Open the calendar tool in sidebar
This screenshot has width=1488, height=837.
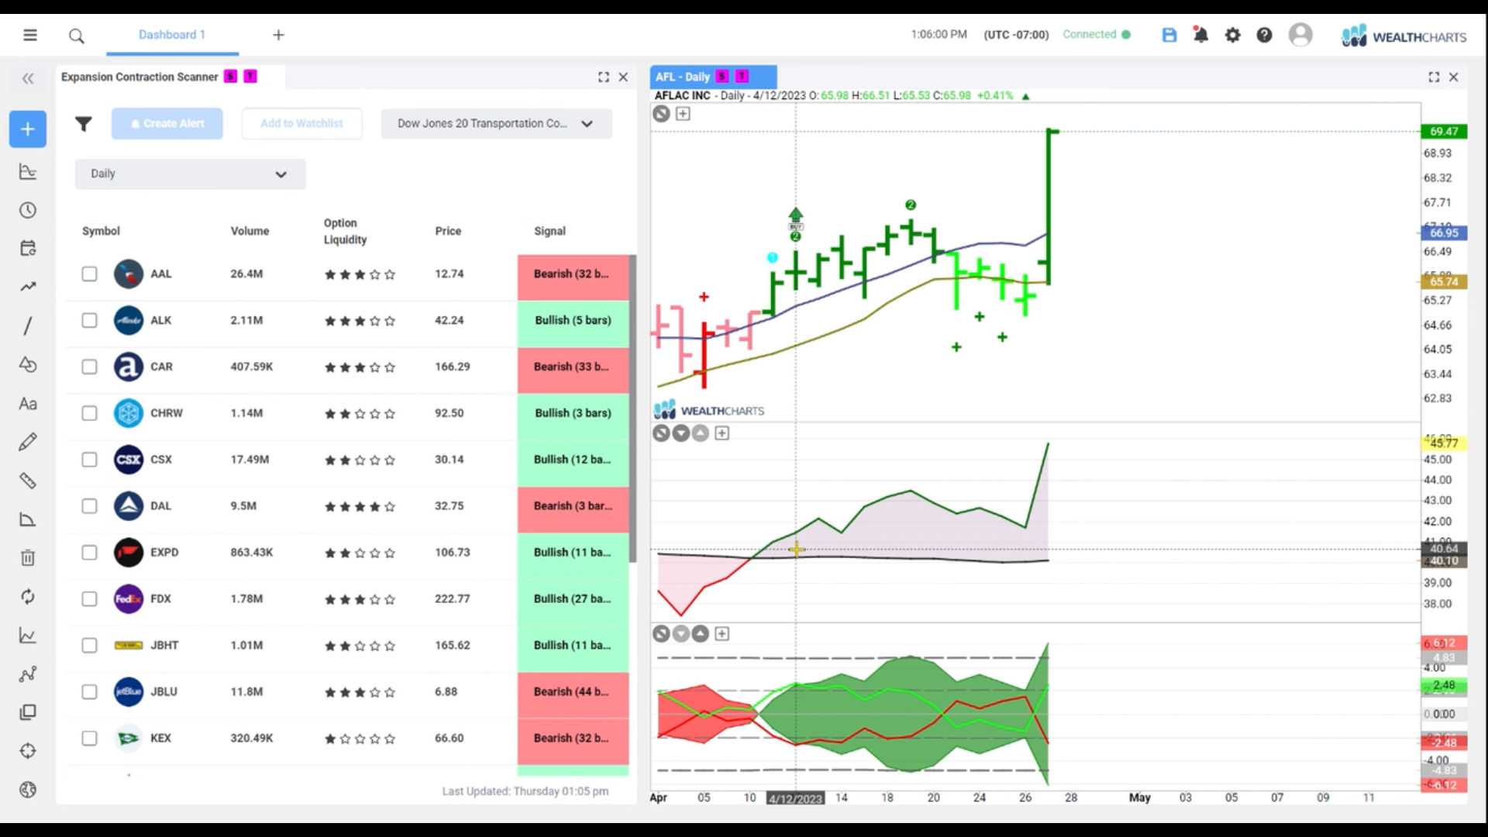(28, 249)
